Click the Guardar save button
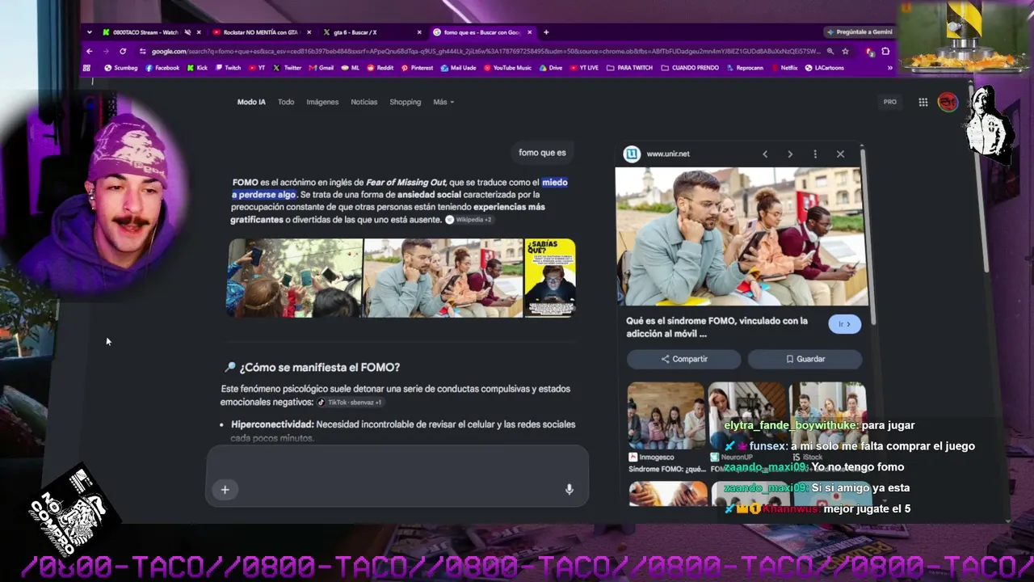This screenshot has height=582, width=1034. [805, 359]
